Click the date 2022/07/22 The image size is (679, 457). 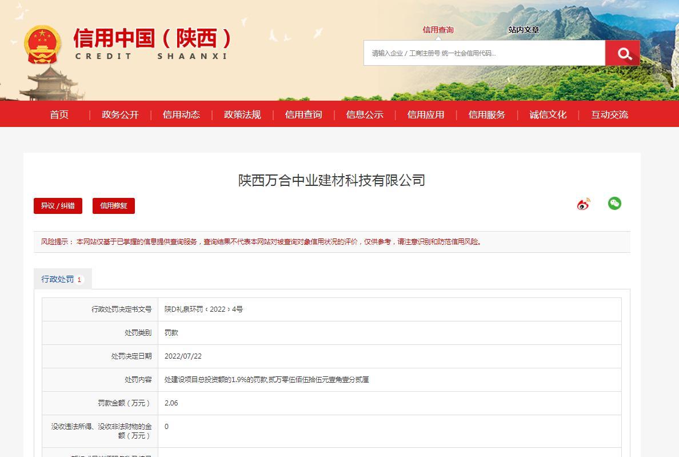183,356
